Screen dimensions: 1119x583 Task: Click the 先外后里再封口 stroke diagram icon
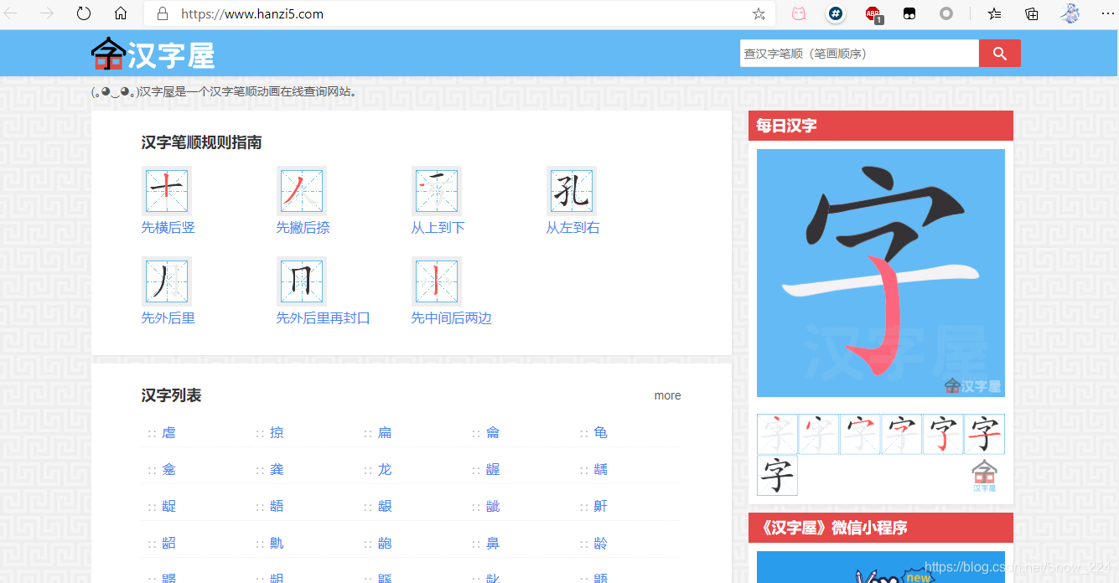(302, 281)
